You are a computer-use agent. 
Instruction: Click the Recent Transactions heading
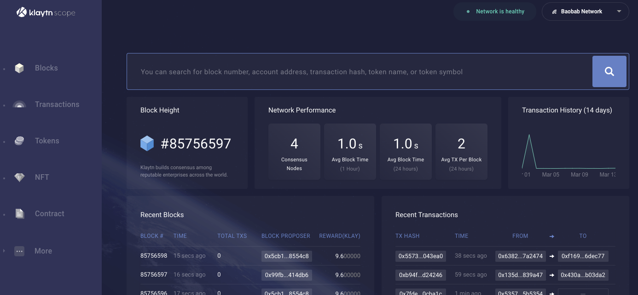pyautogui.click(x=427, y=215)
